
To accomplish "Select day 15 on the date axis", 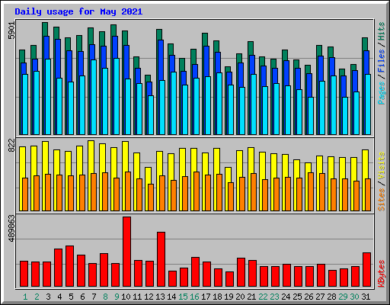I will [183, 297].
